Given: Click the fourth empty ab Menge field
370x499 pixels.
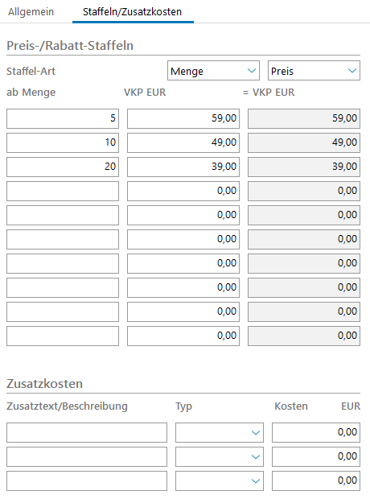Looking at the screenshot, I should click(x=63, y=263).
